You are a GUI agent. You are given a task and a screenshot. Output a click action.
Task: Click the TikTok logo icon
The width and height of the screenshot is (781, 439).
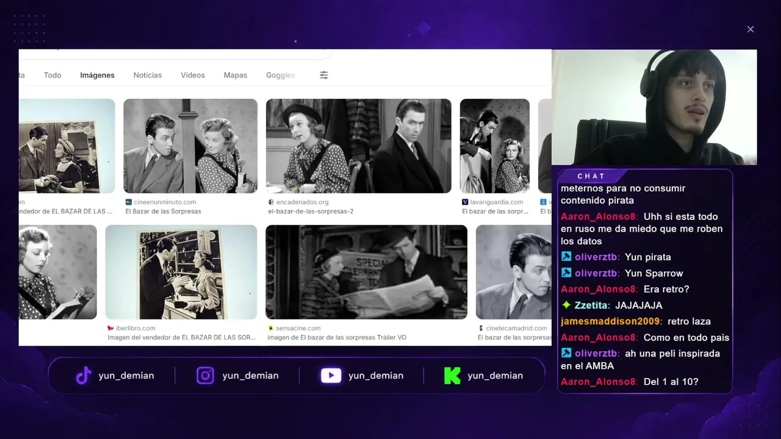pyautogui.click(x=84, y=376)
